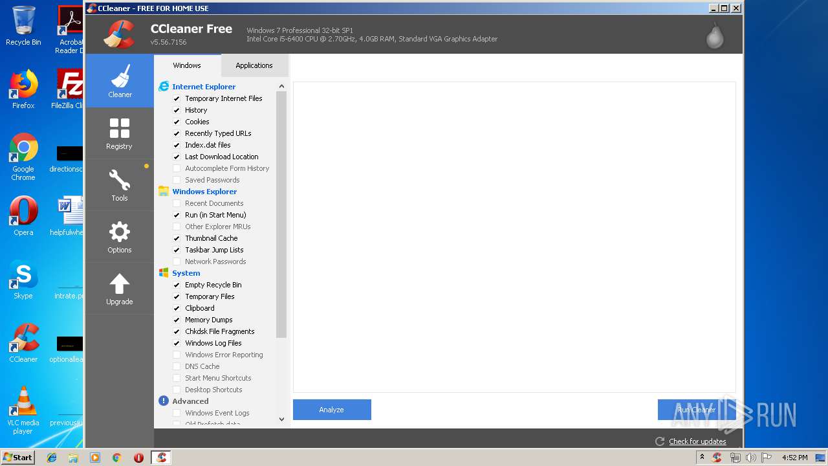
Task: Click the CCleaner logo in header
Action: click(x=119, y=34)
